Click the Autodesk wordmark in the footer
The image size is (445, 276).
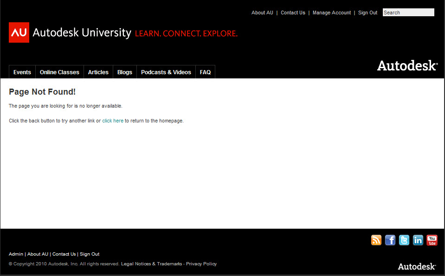416,266
